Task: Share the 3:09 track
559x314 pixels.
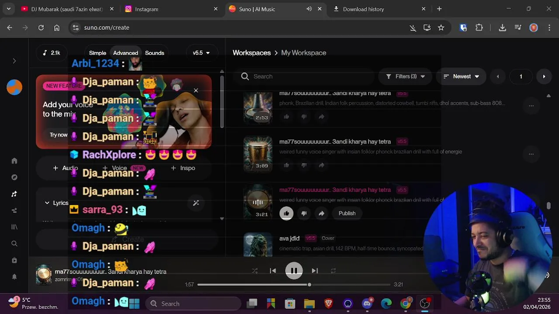Action: [x=321, y=165]
